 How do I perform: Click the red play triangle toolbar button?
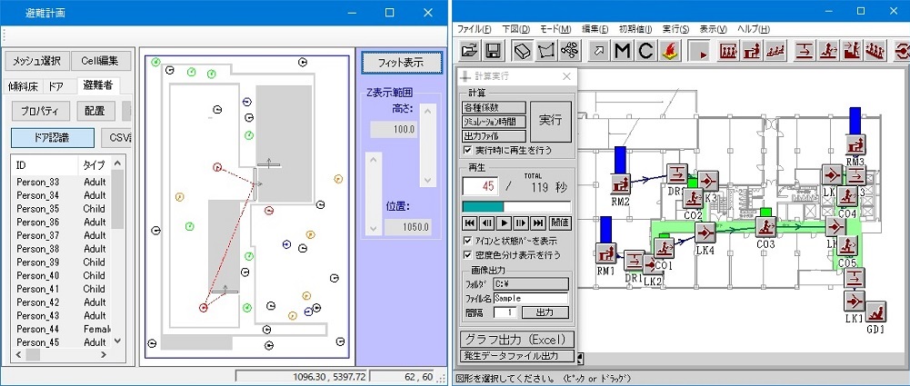point(701,51)
